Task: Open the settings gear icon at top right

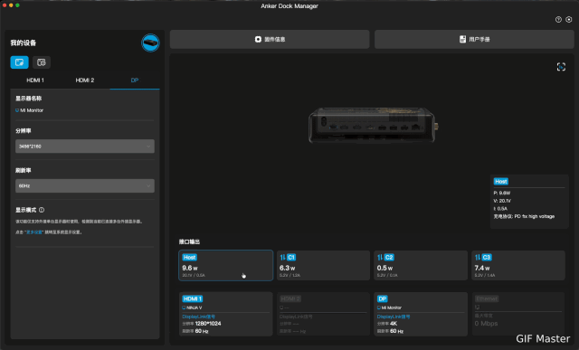Action: 569,20
